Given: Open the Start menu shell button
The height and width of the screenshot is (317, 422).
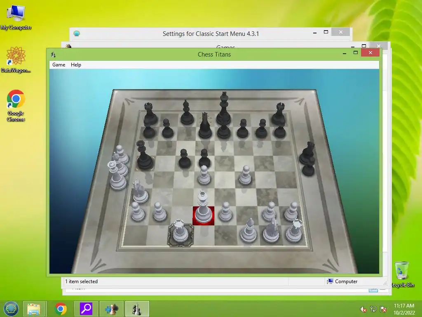Looking at the screenshot, I should tap(11, 309).
